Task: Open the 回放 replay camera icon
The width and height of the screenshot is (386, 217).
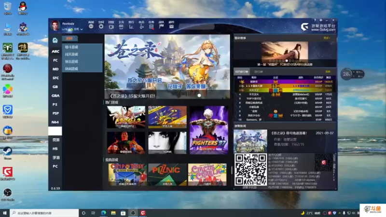Action: click(x=111, y=27)
